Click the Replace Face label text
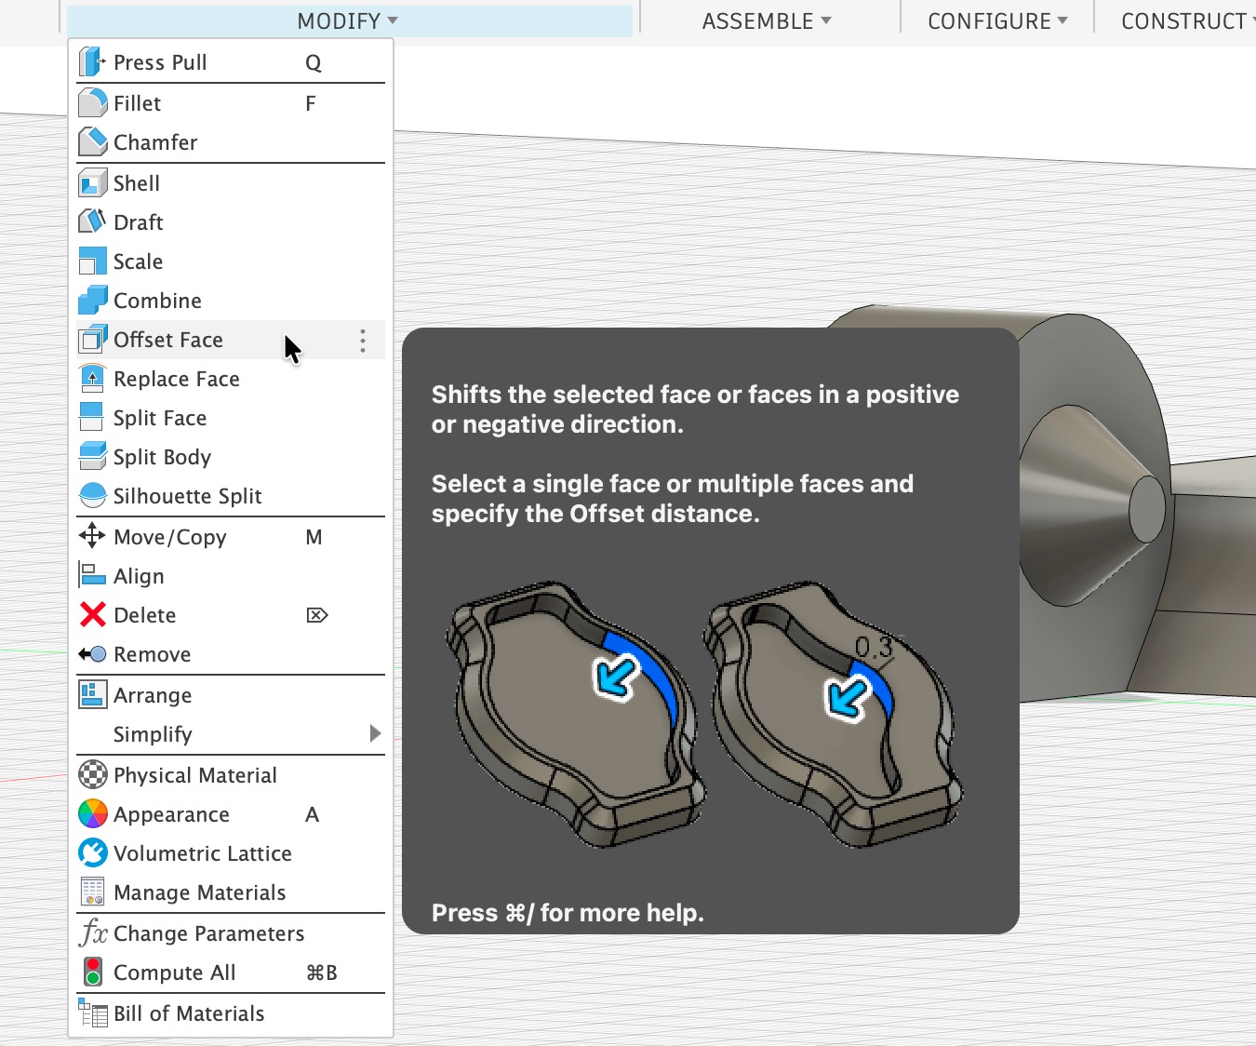Viewport: 1256px width, 1046px height. (177, 379)
